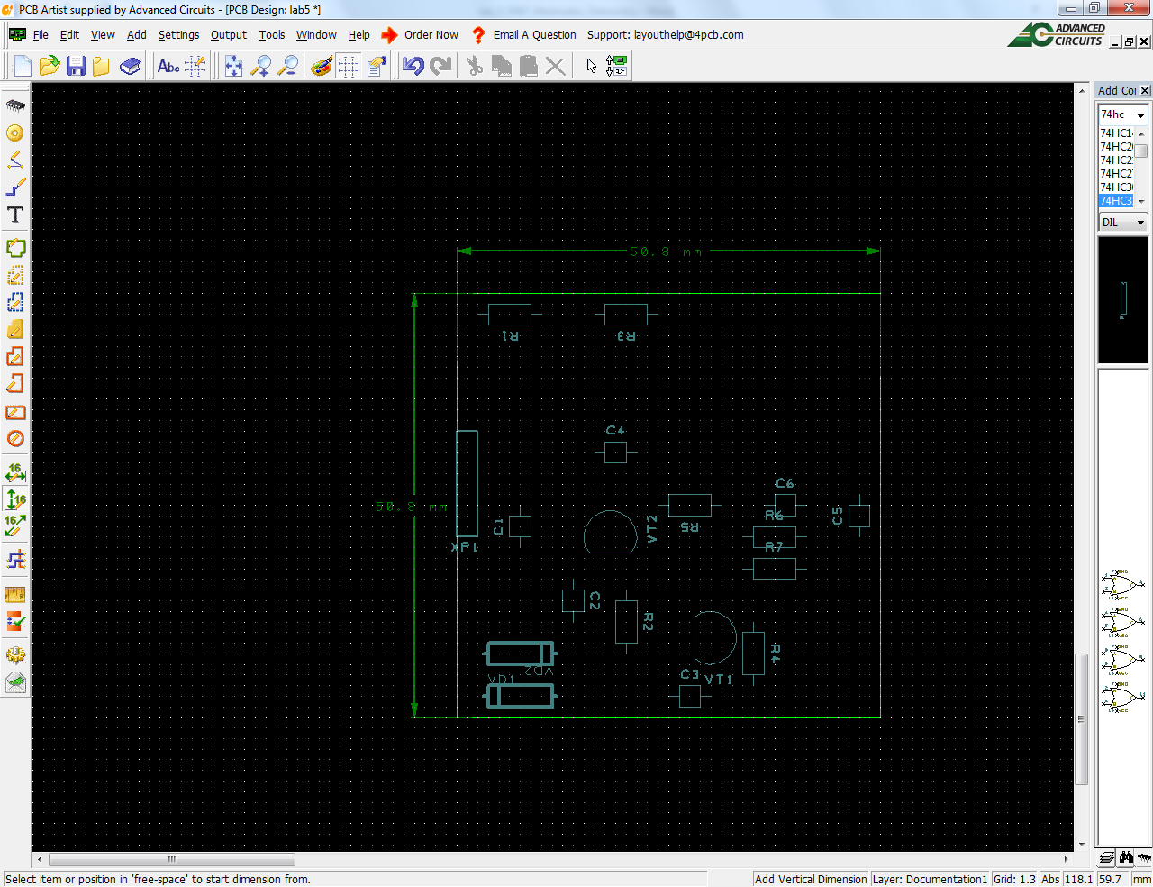The image size is (1153, 887).
Task: Click the first gate symbol preview
Action: [x=1122, y=586]
